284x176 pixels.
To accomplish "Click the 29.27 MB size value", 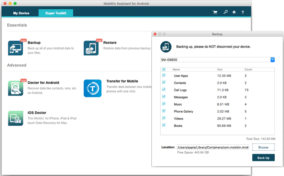I will [224, 119].
